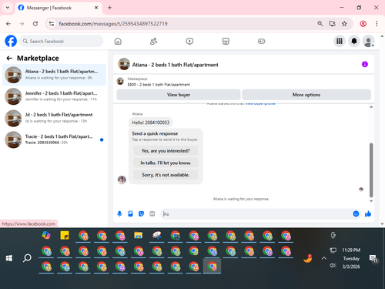The width and height of the screenshot is (385, 289).
Task: Open the Marketplace storefront icon
Action: point(226,41)
